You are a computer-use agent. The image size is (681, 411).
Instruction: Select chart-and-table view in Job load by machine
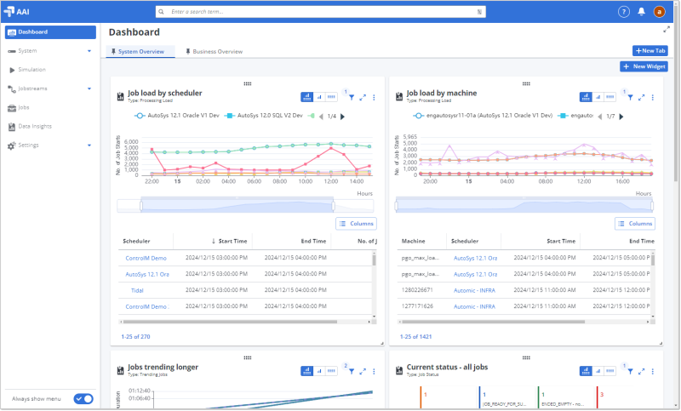(586, 97)
